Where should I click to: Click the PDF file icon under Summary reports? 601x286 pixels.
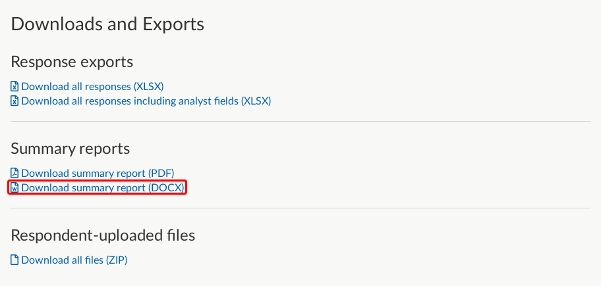tap(14, 173)
